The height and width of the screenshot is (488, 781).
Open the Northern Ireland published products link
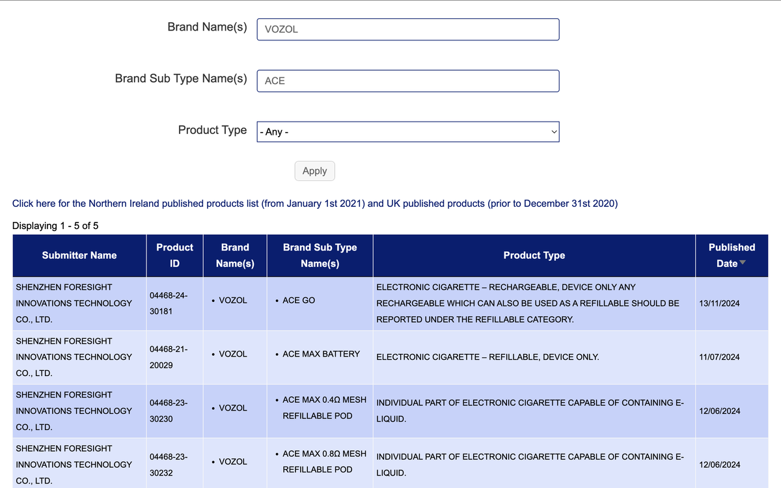click(x=315, y=204)
